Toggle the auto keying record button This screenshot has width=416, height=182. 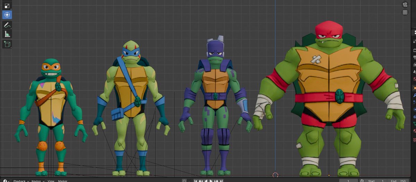pyautogui.click(x=184, y=181)
